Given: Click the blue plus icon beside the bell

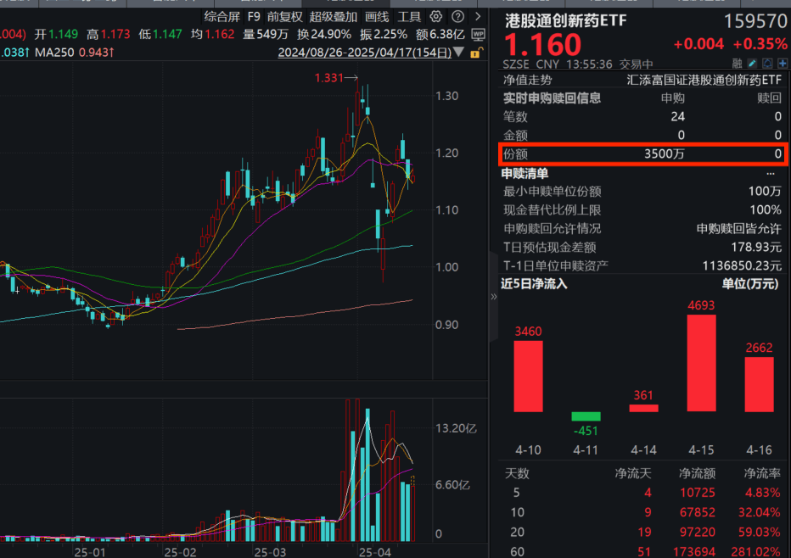Looking at the screenshot, I should click(782, 63).
